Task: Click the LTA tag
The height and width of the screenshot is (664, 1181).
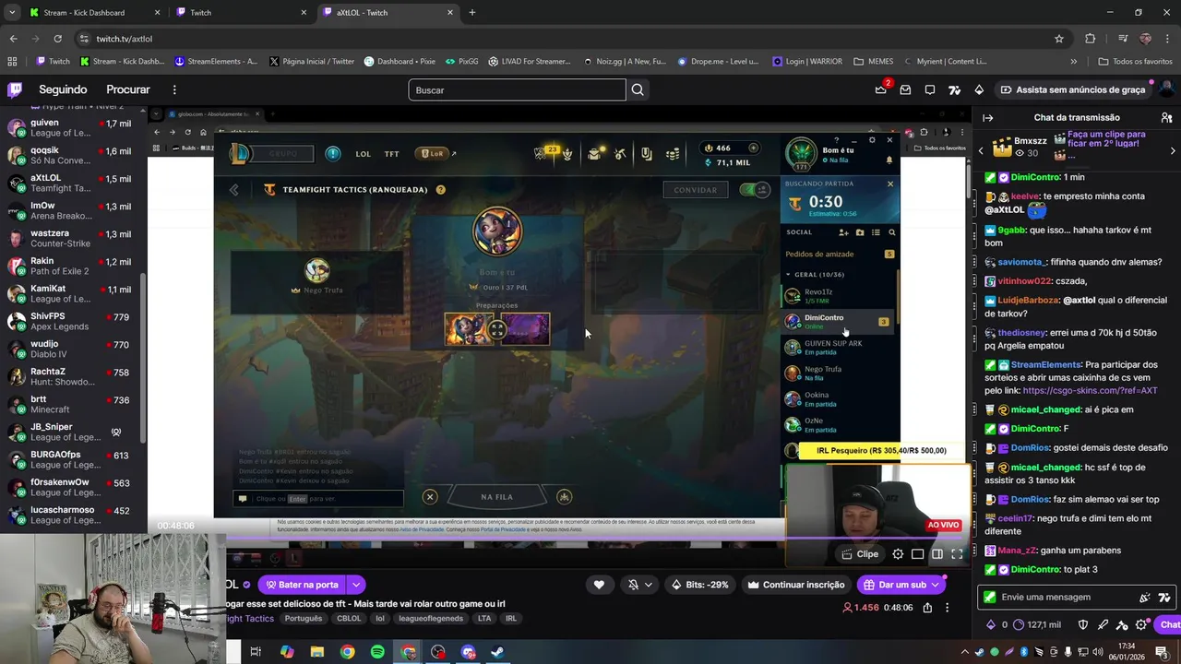Action: [x=484, y=619]
